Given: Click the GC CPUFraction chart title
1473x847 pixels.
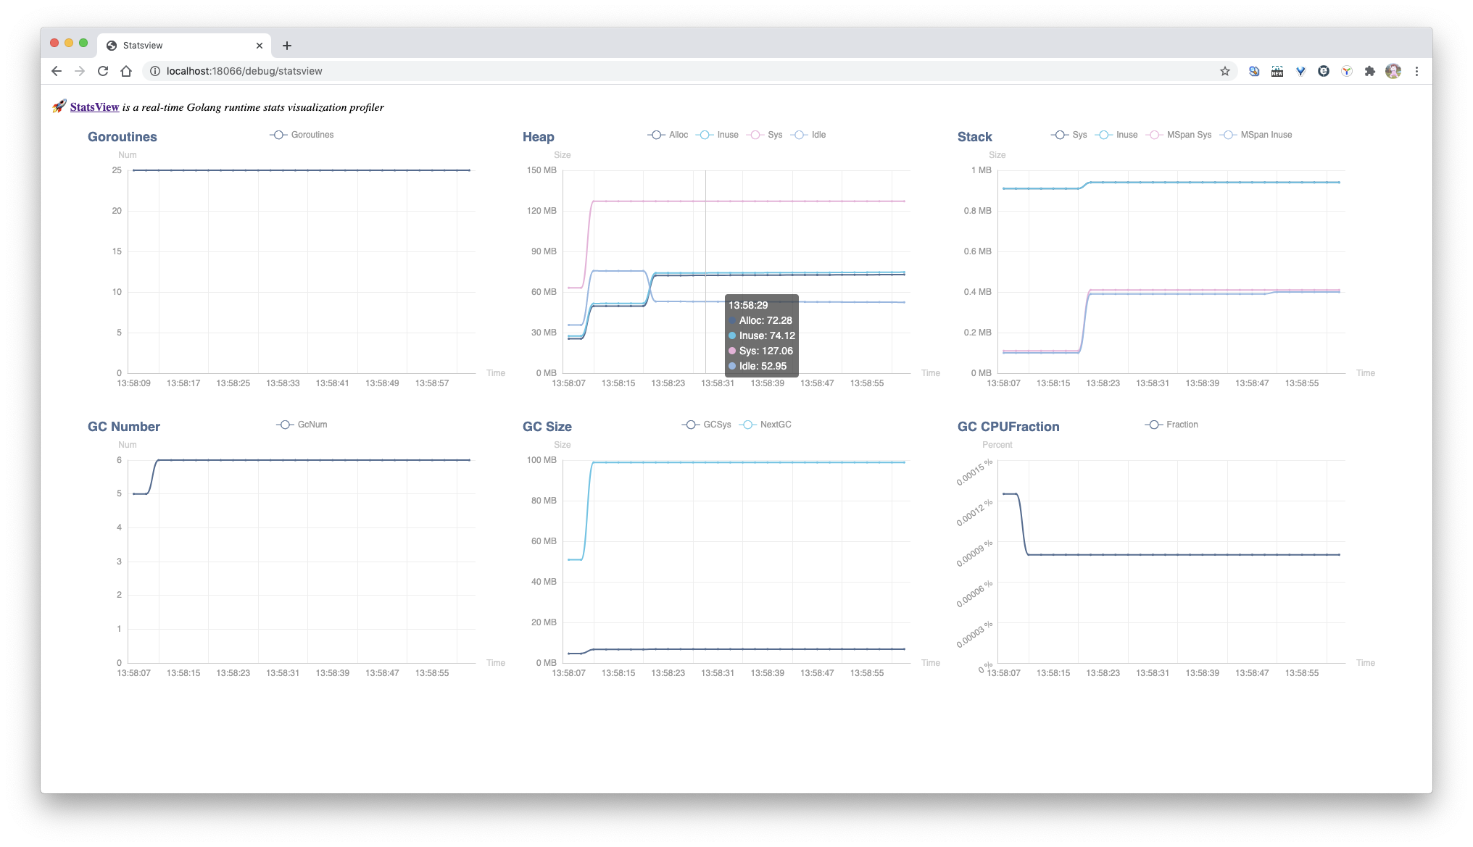Looking at the screenshot, I should click(x=1008, y=427).
